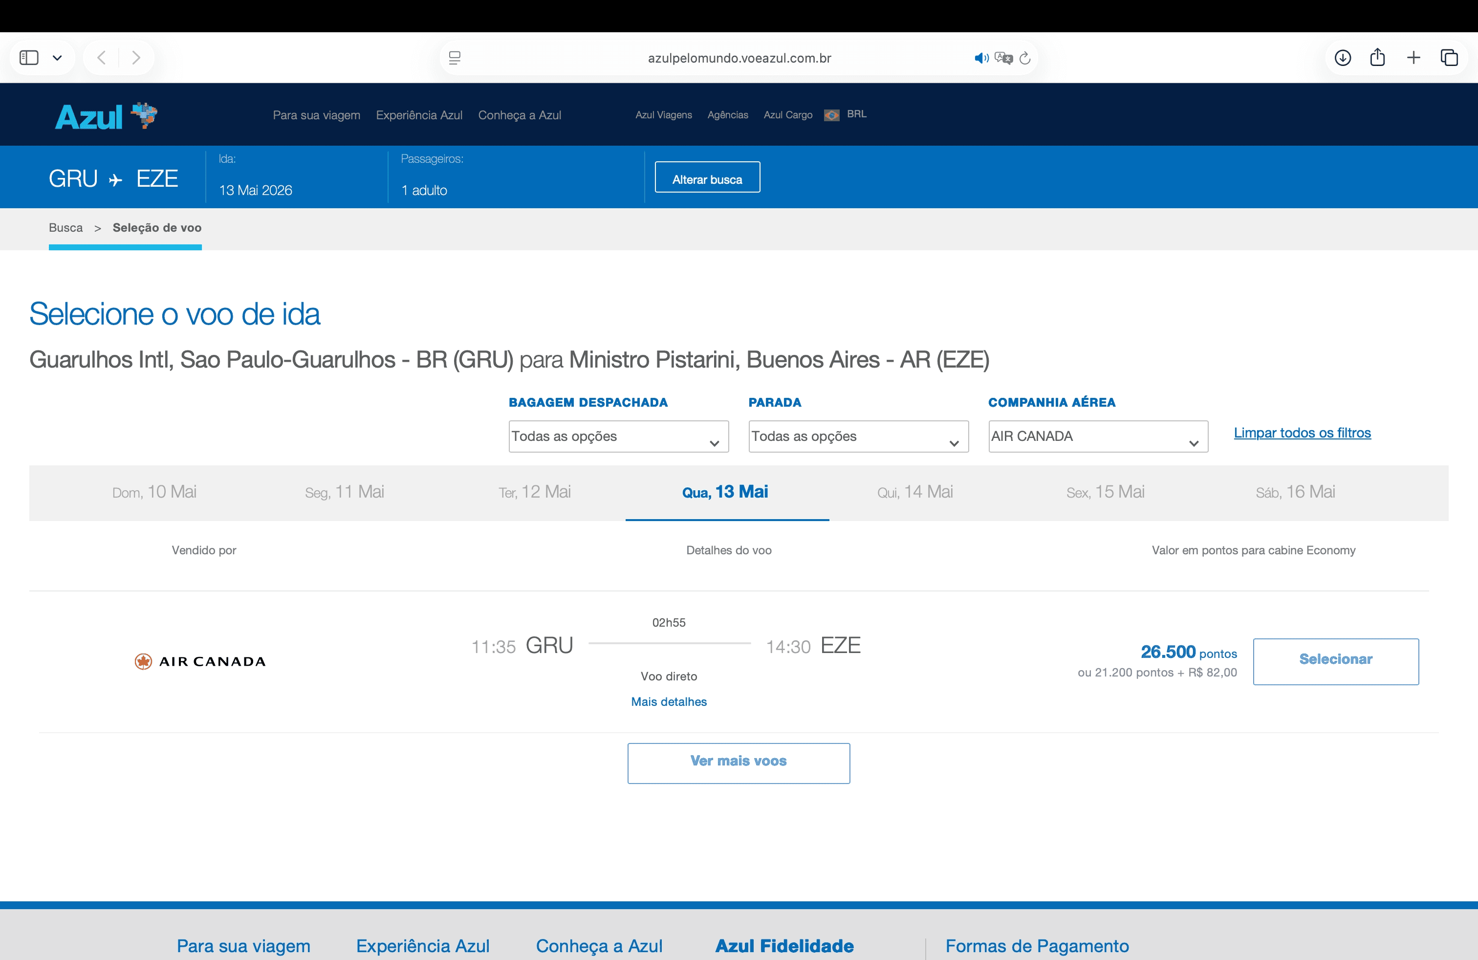Click the address bar URL azulpelomundo.voeazul.com.br
1478x960 pixels.
[739, 58]
